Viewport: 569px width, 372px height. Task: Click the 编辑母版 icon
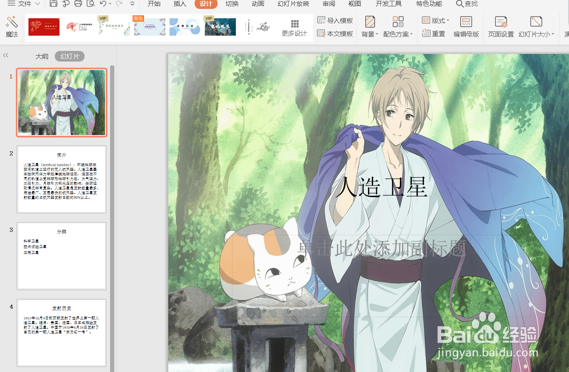click(x=466, y=22)
